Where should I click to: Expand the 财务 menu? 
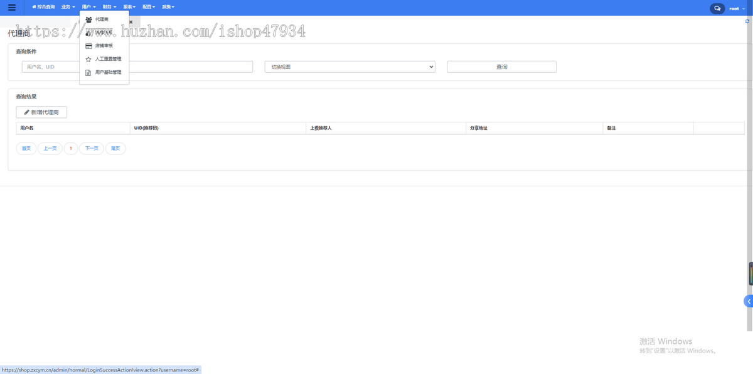[109, 7]
